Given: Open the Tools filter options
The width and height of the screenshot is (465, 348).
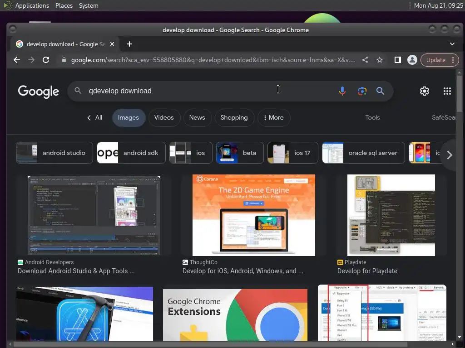Looking at the screenshot, I should (x=372, y=117).
